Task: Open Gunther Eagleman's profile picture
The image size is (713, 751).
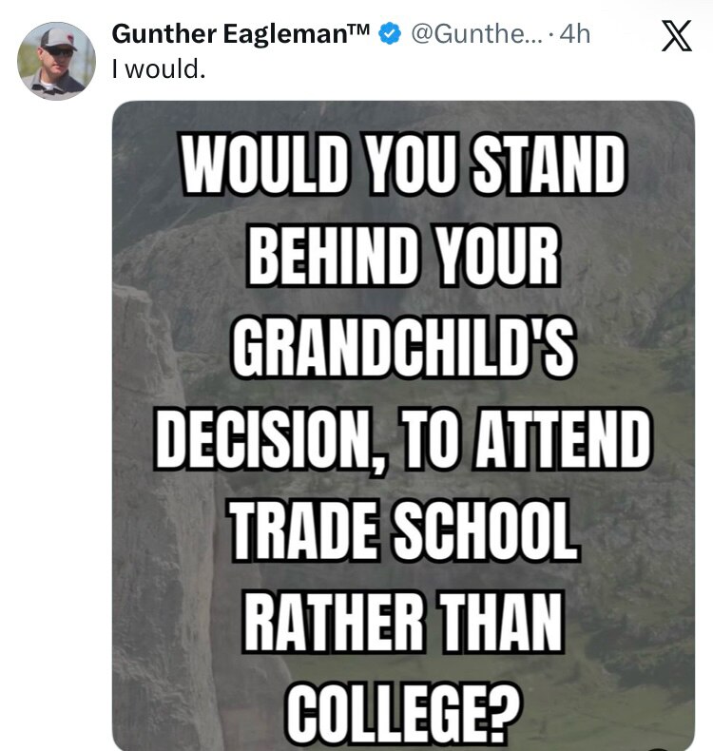Action: [57, 60]
